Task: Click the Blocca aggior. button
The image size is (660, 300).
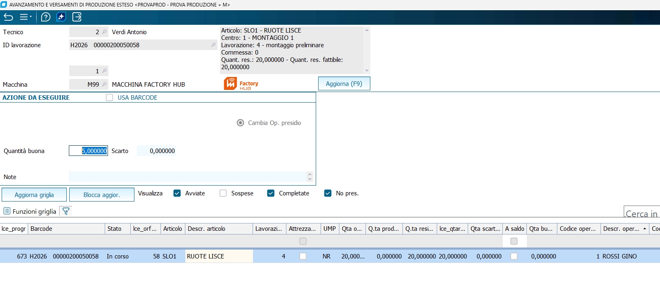Action: coord(101,195)
